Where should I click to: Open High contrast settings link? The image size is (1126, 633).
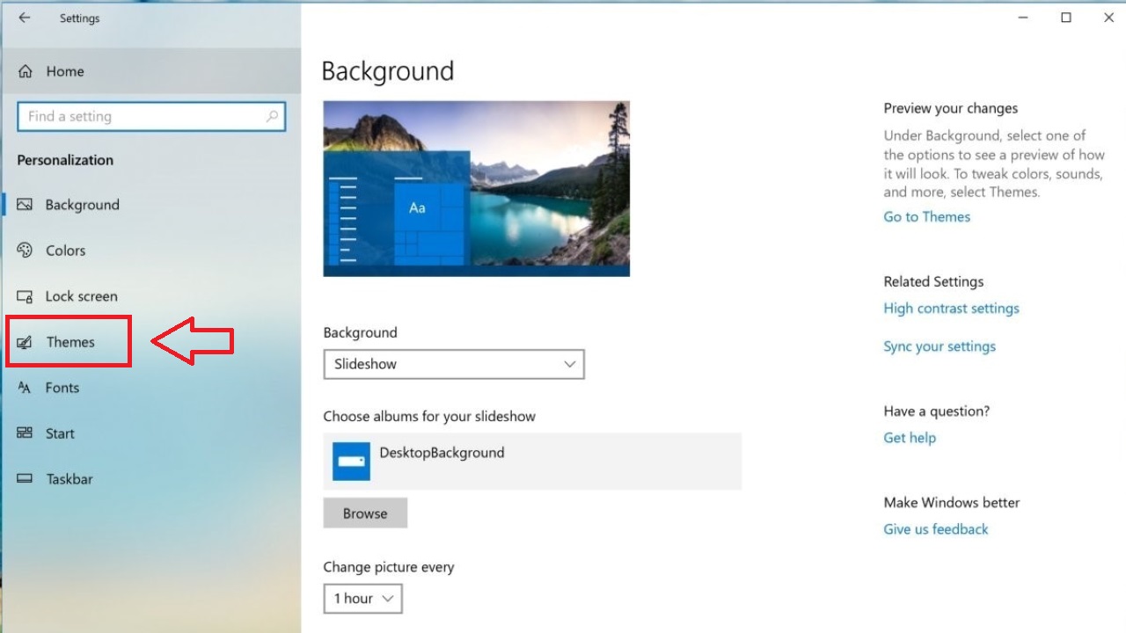point(951,309)
